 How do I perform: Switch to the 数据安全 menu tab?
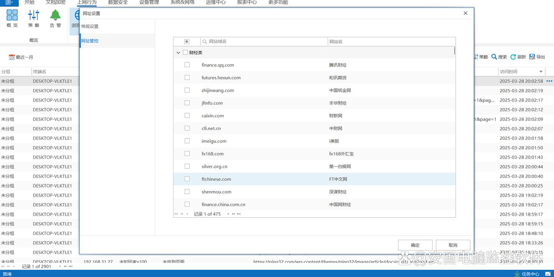pos(118,2)
